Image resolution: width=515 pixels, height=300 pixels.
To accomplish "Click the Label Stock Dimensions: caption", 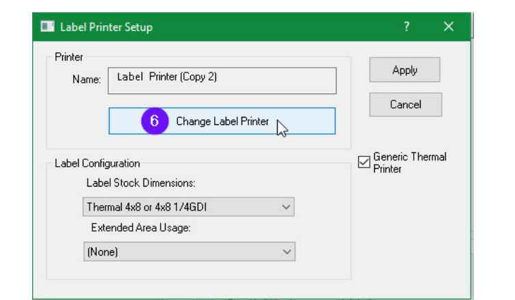I will click(x=140, y=183).
